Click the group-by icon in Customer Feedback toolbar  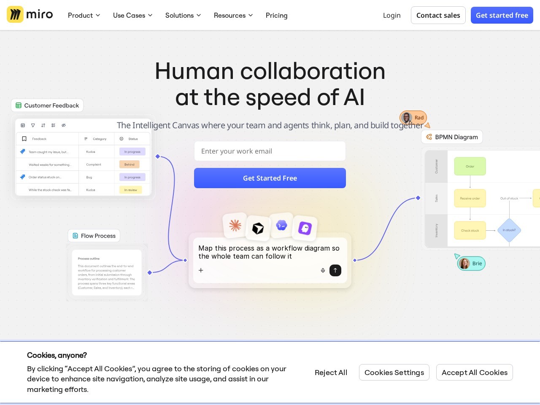click(53, 125)
